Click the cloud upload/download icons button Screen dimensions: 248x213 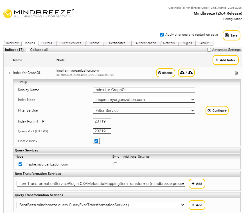[x=186, y=73]
